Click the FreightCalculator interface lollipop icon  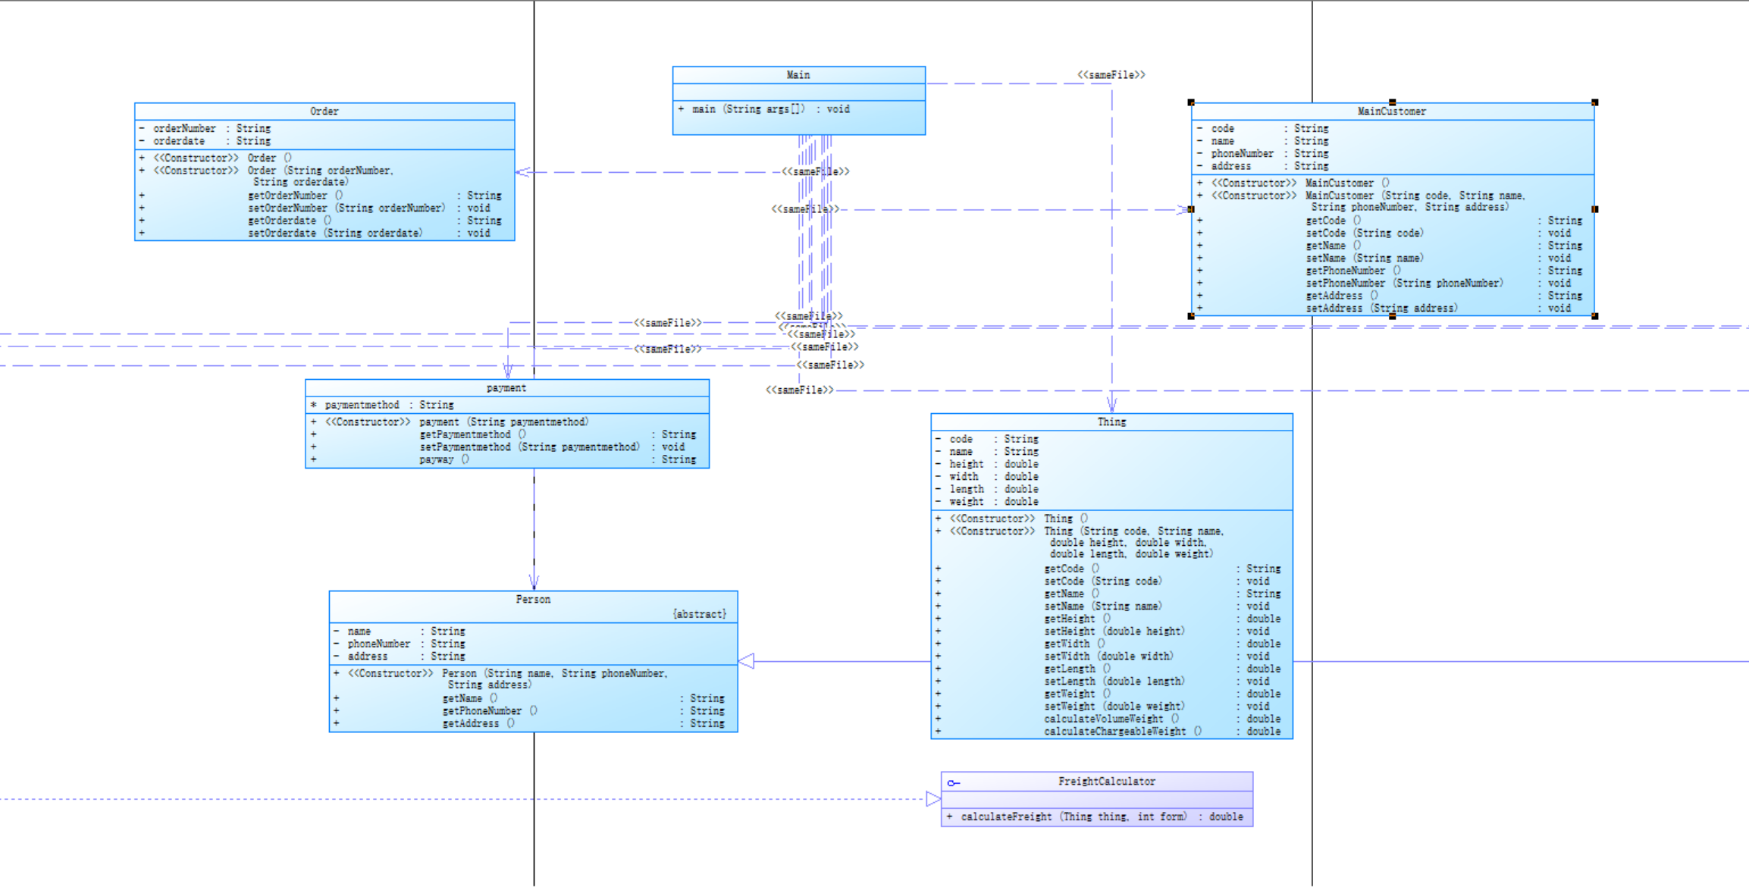pos(954,782)
